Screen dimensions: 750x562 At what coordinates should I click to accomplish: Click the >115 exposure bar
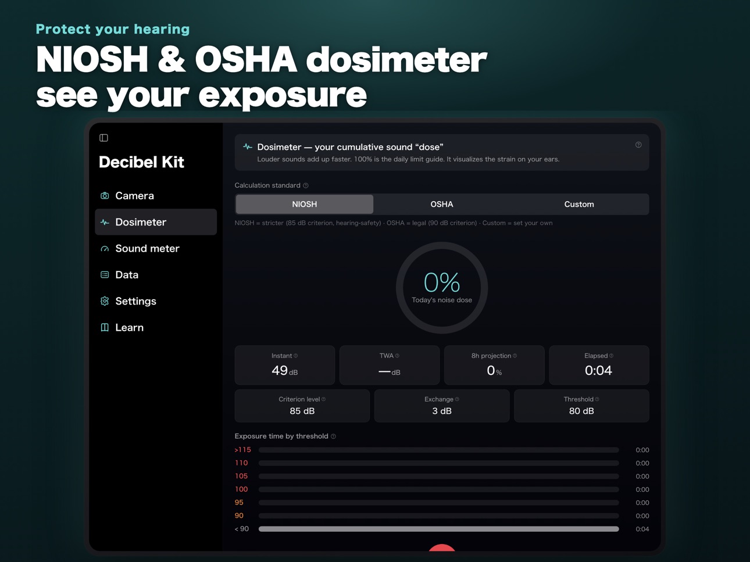point(439,450)
